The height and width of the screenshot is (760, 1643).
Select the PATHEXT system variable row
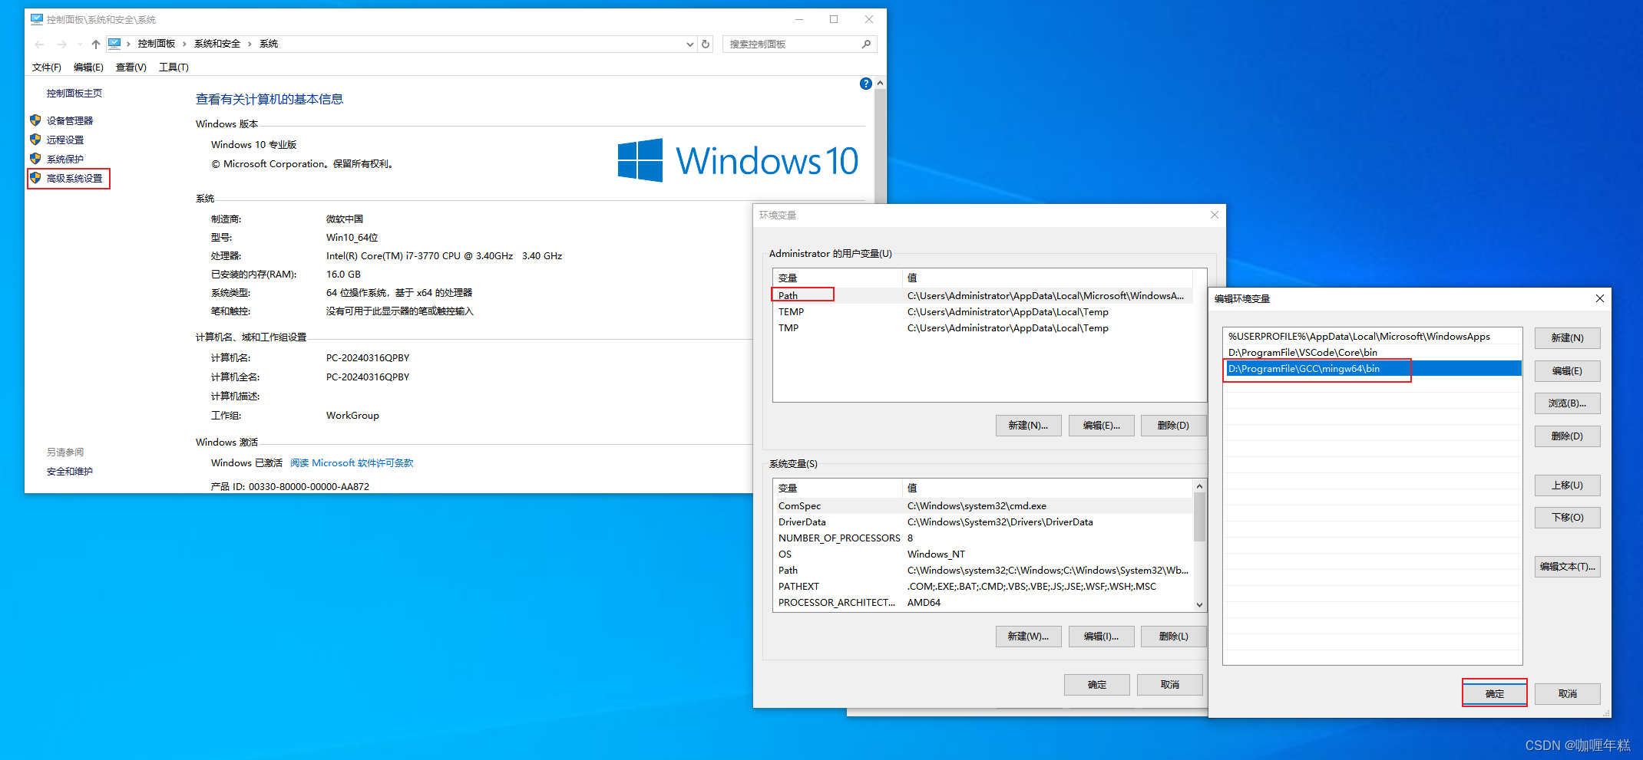[x=983, y=587]
